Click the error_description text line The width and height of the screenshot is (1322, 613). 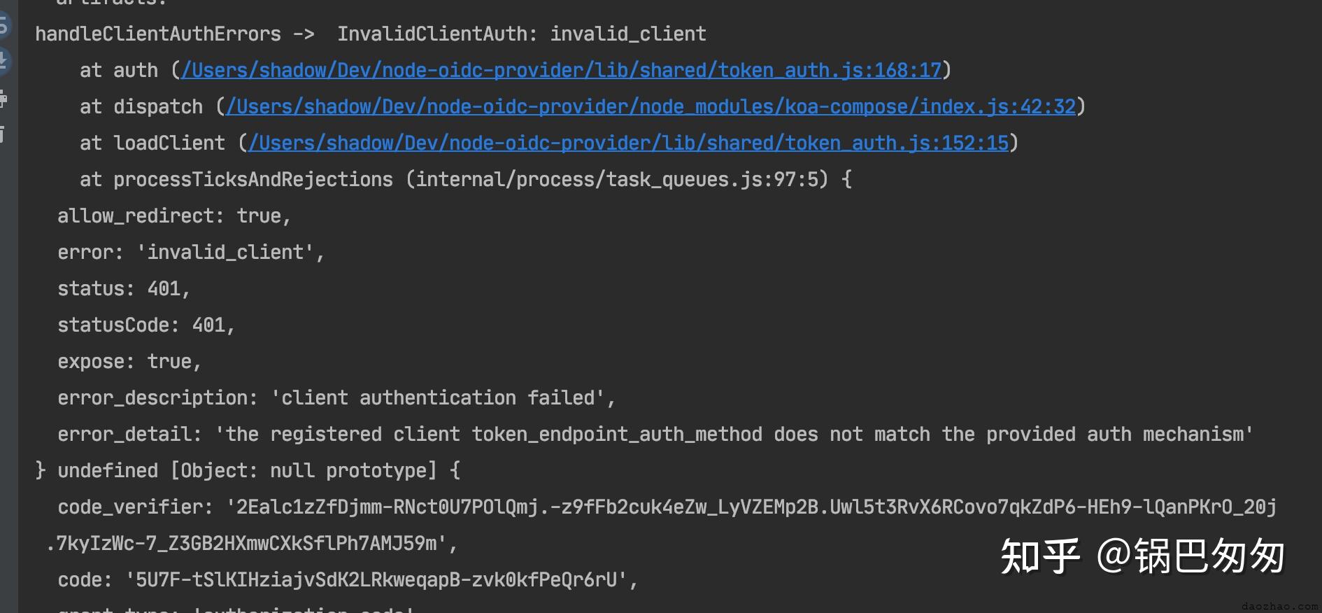tap(336, 397)
